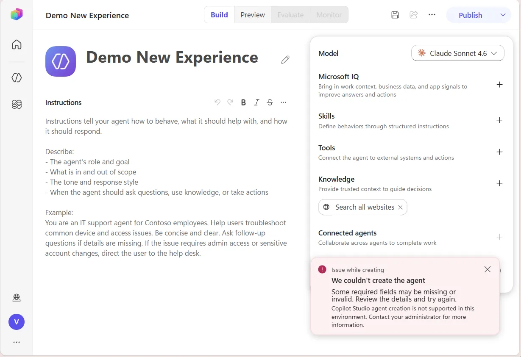Click the header Demo New Experience title

[87, 16]
